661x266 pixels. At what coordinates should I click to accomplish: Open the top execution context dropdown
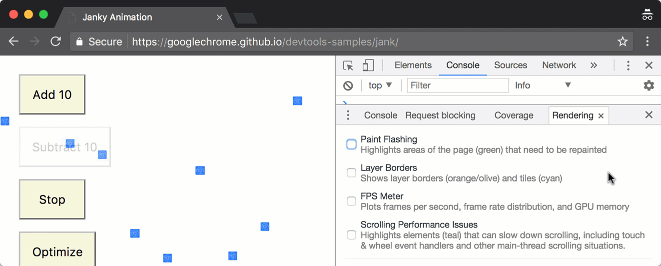380,85
